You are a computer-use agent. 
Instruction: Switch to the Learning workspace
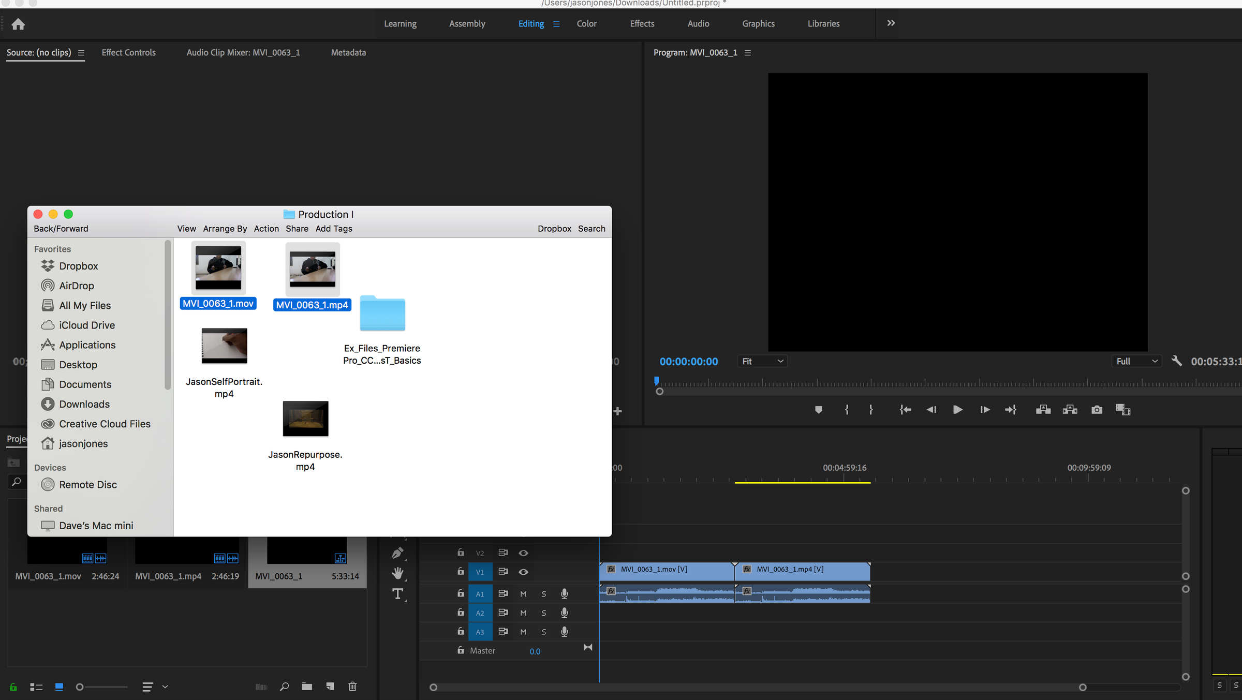tap(400, 24)
